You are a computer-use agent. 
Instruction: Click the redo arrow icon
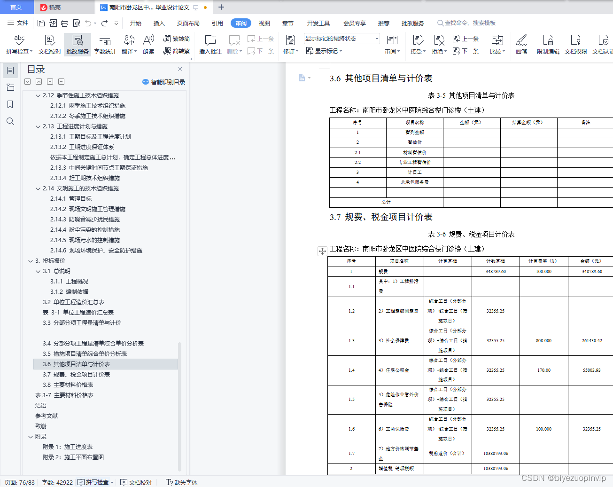click(104, 23)
